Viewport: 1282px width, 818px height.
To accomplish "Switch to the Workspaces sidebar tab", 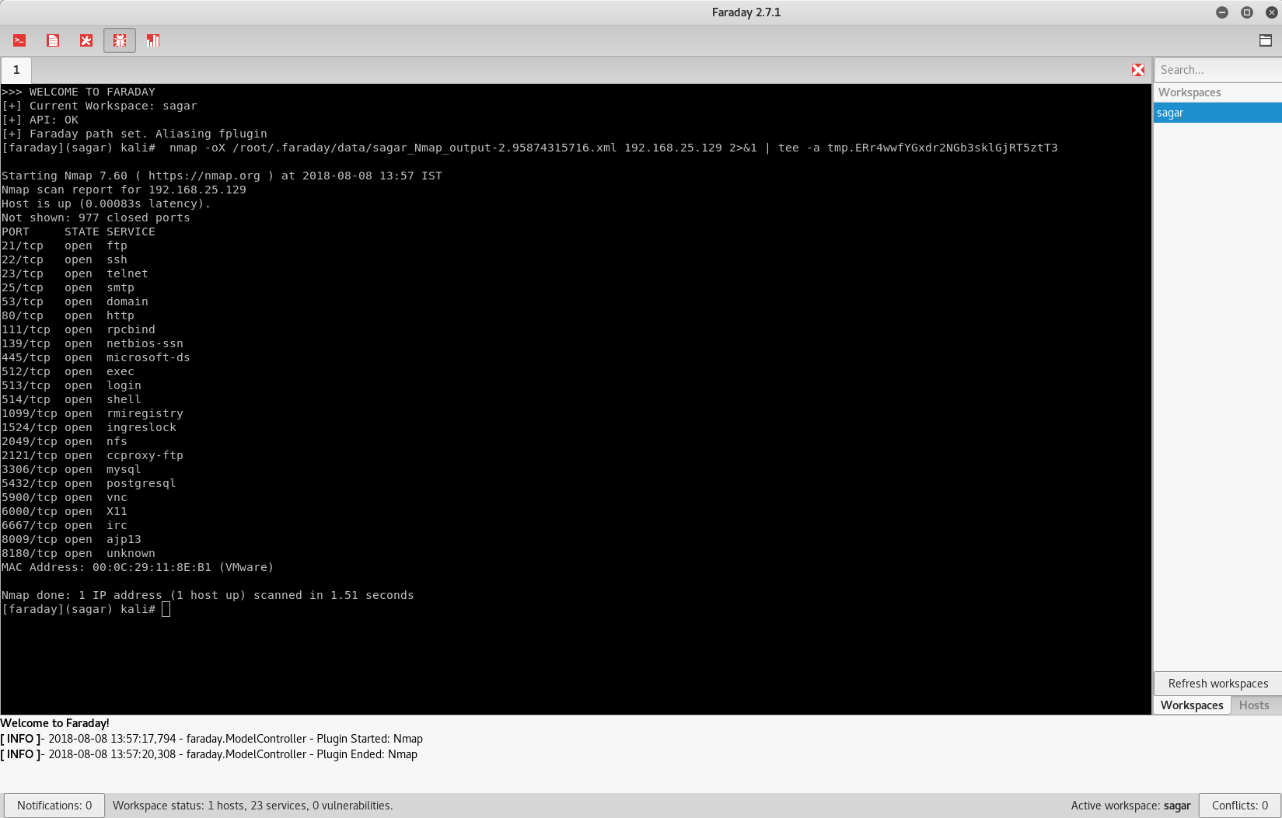I will pyautogui.click(x=1192, y=705).
